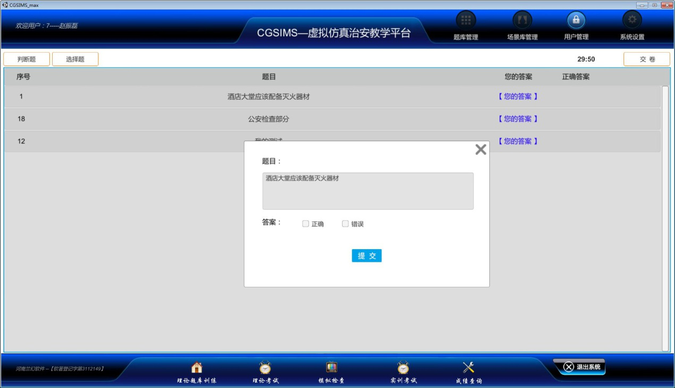Click 您的答案 link for question 18
This screenshot has height=388, width=675.
click(518, 119)
